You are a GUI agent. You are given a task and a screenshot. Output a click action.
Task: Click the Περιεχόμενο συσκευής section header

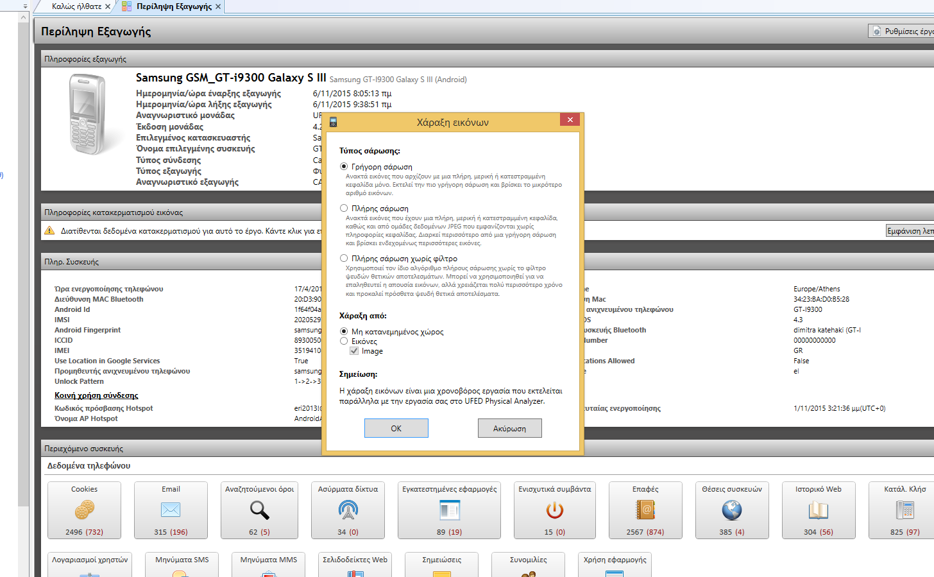click(488, 449)
